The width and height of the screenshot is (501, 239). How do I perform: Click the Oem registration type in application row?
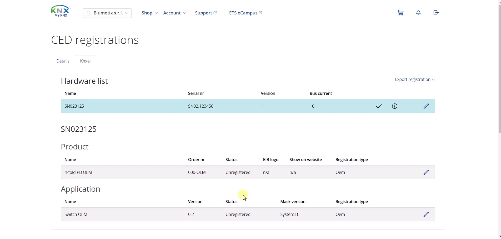click(x=340, y=214)
